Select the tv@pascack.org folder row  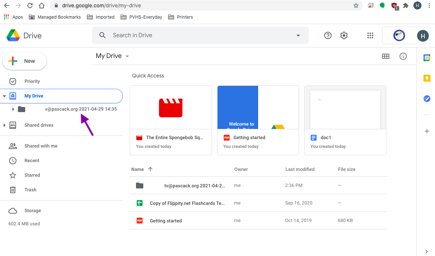click(258, 186)
